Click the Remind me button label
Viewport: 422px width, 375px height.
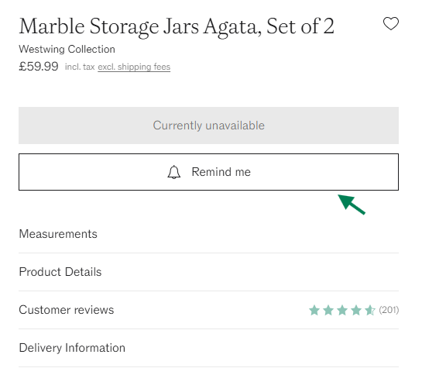pos(221,172)
